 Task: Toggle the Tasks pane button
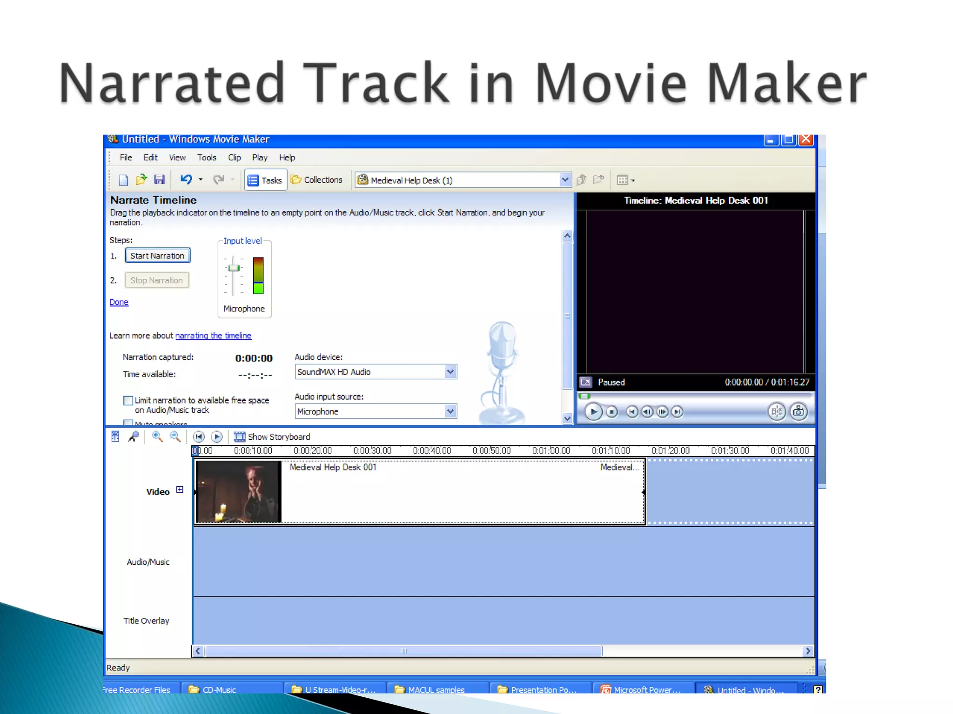pos(265,180)
